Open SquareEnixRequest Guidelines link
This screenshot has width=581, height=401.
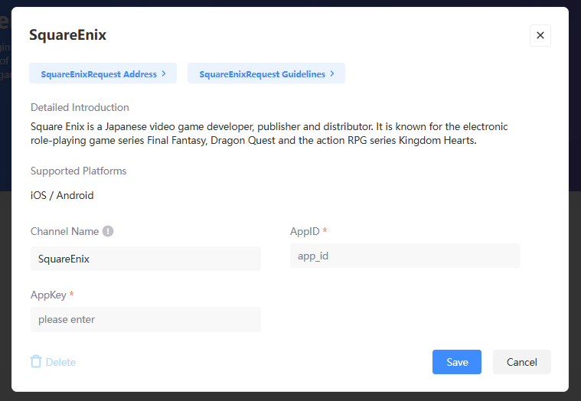[266, 73]
